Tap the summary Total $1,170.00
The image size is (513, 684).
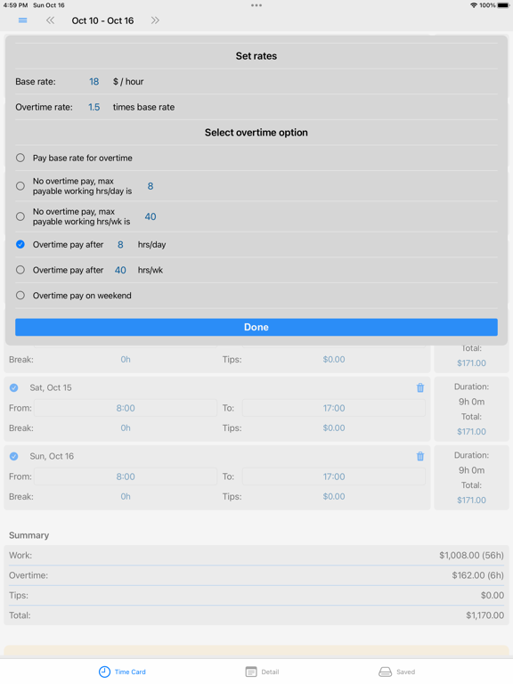coord(484,615)
